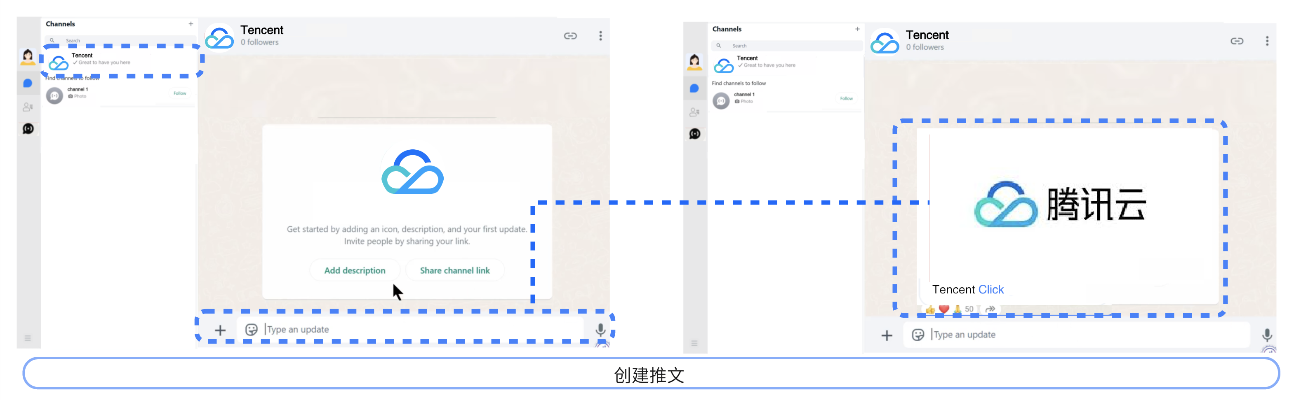Image resolution: width=1294 pixels, height=400 pixels.
Task: Click 'Find channels to follow' text in right screenshot
Action: coord(739,83)
